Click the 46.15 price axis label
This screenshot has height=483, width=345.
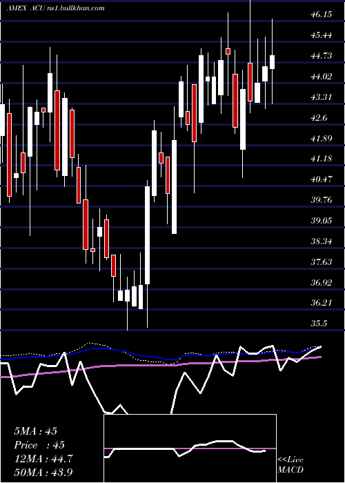tap(322, 14)
